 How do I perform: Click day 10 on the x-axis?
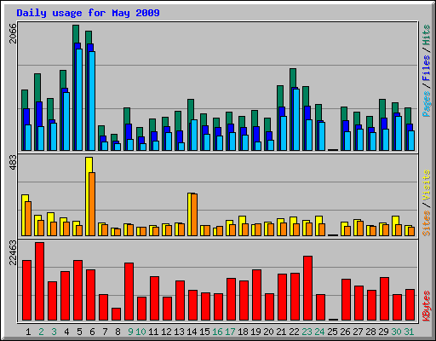[x=141, y=332]
